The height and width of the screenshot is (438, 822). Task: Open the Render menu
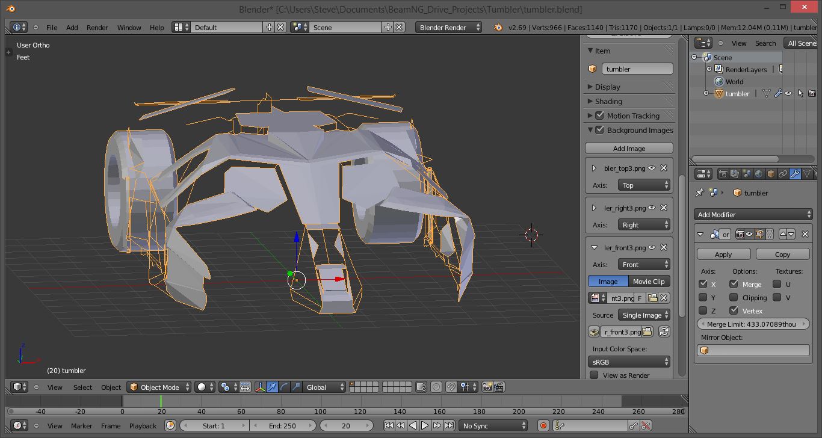pos(97,27)
